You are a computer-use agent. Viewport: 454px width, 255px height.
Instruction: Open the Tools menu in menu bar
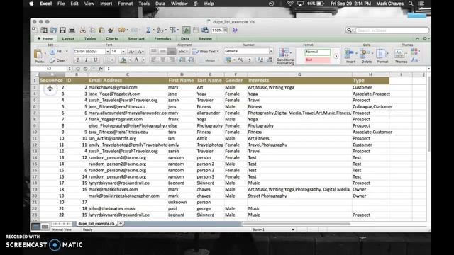pos(144,4)
